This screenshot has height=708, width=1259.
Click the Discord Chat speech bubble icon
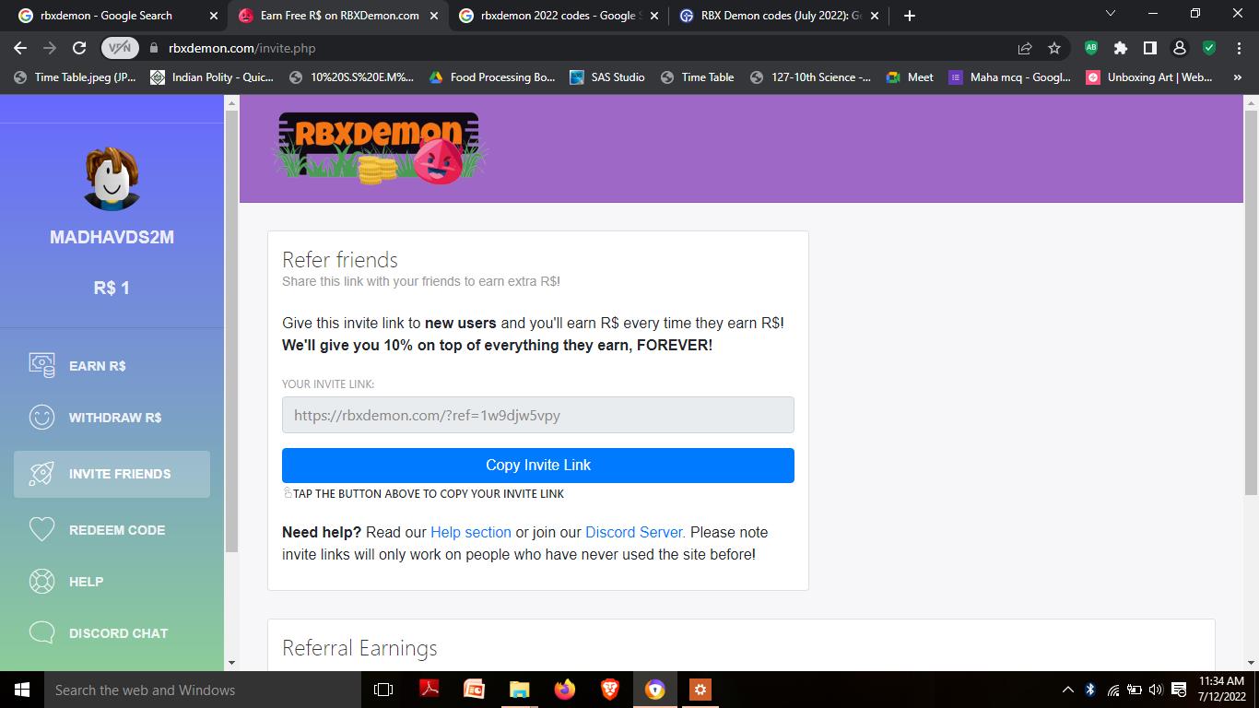pyautogui.click(x=41, y=633)
